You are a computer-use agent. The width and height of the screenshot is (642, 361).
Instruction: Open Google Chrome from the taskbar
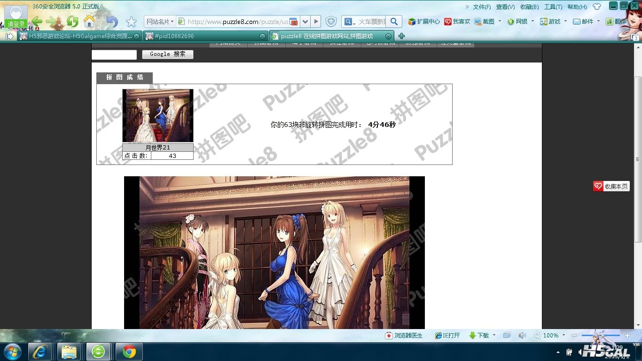129,352
